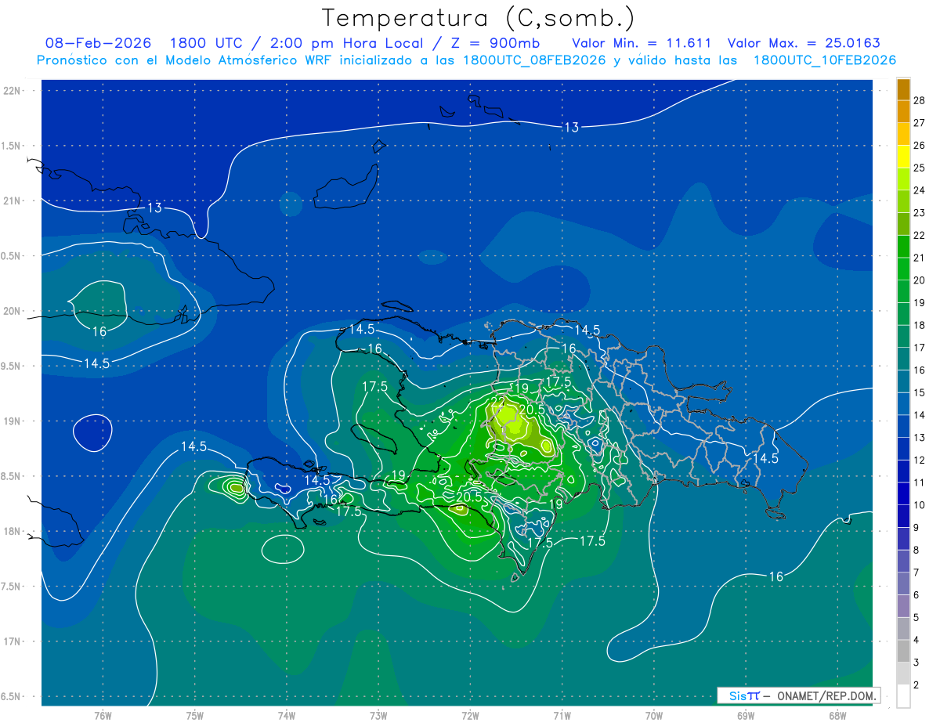940x726 pixels.
Task: Select 'Valor Max. = 25.0163' in the header
Action: [x=804, y=43]
